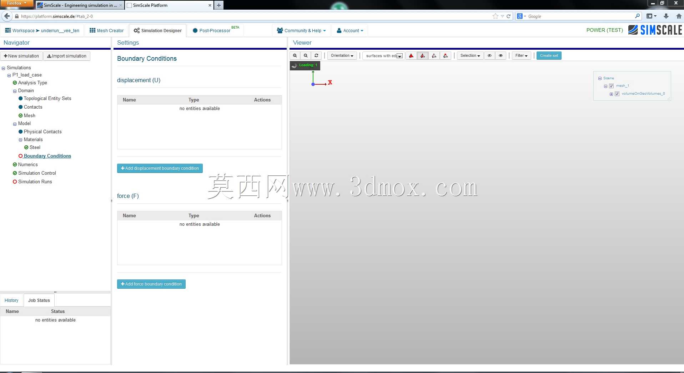
Task: Toggle the mesh_1 visibility checkbox
Action: tap(611, 86)
